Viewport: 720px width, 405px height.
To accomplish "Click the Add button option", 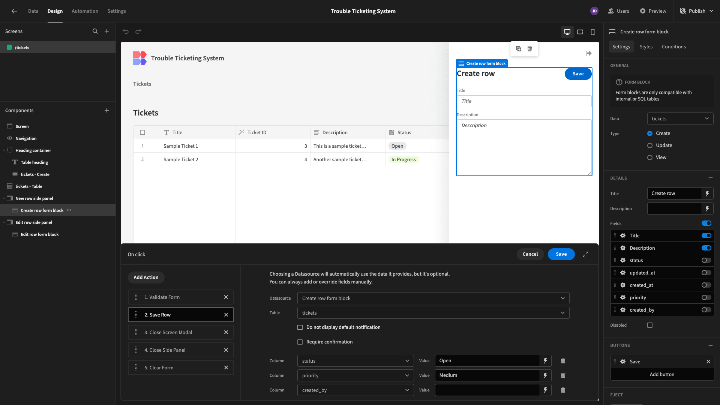I will coord(662,374).
